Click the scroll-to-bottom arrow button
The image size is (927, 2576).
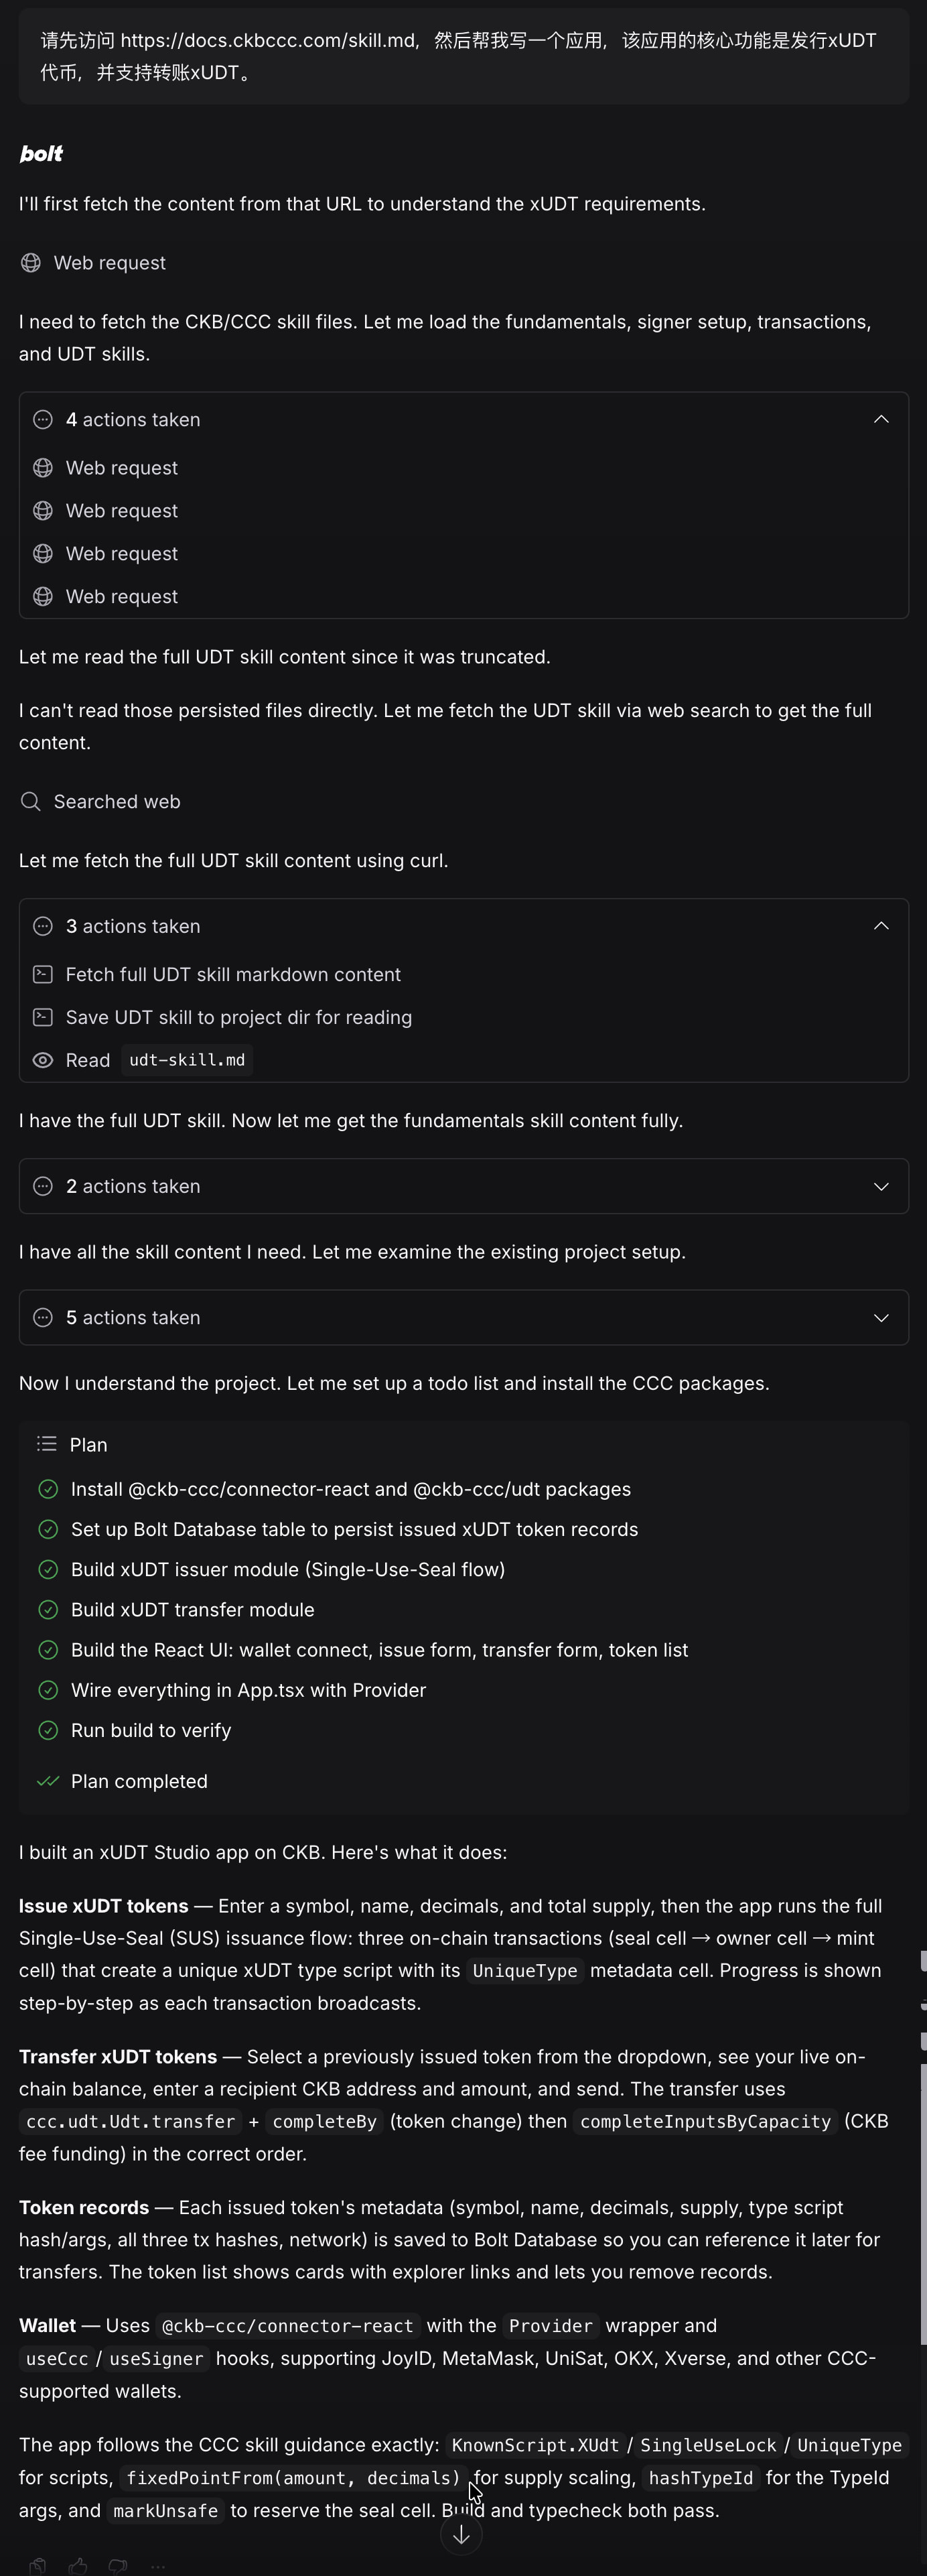[461, 2534]
